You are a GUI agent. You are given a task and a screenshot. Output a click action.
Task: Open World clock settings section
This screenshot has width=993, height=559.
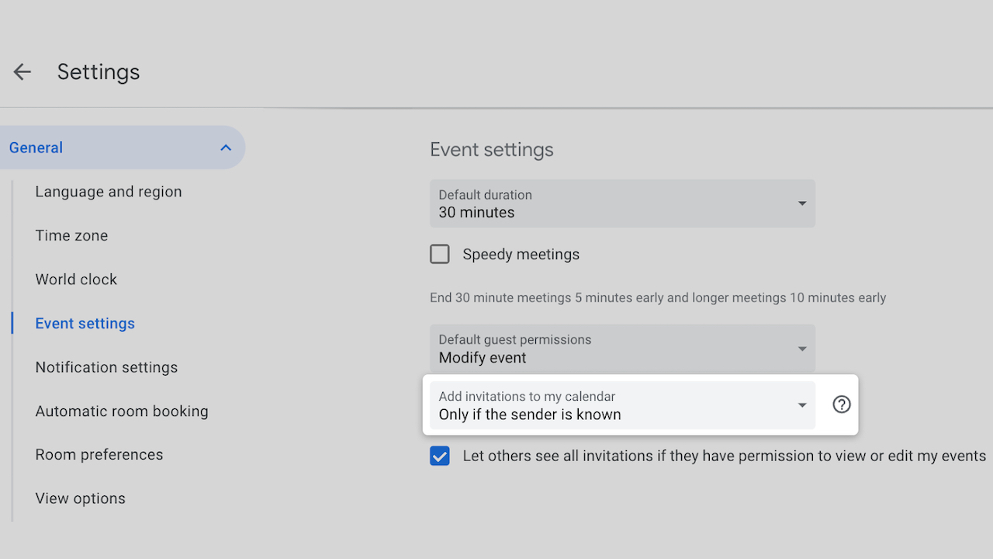[76, 279]
